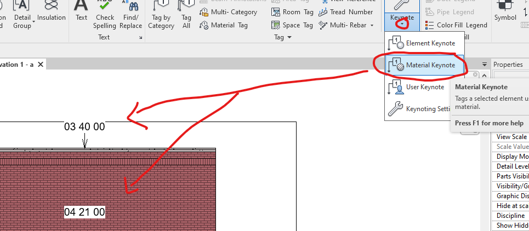The image size is (529, 231).
Task: Click the Graphic Display property row
Action: (x=510, y=196)
